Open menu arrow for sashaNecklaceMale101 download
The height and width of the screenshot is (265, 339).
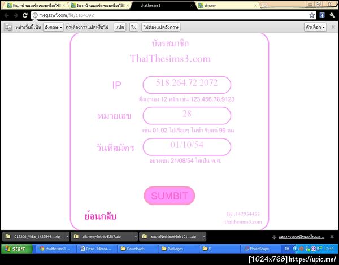[x=204, y=237]
